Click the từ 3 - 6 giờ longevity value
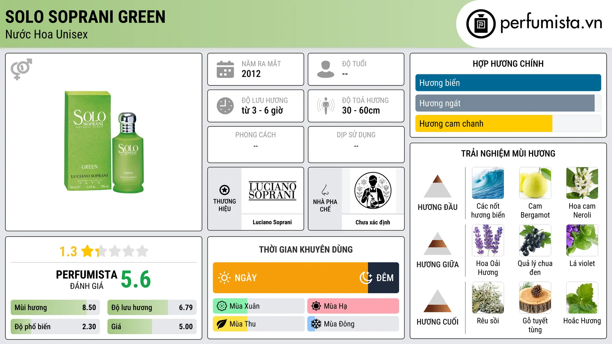This screenshot has width=612, height=344. [262, 110]
